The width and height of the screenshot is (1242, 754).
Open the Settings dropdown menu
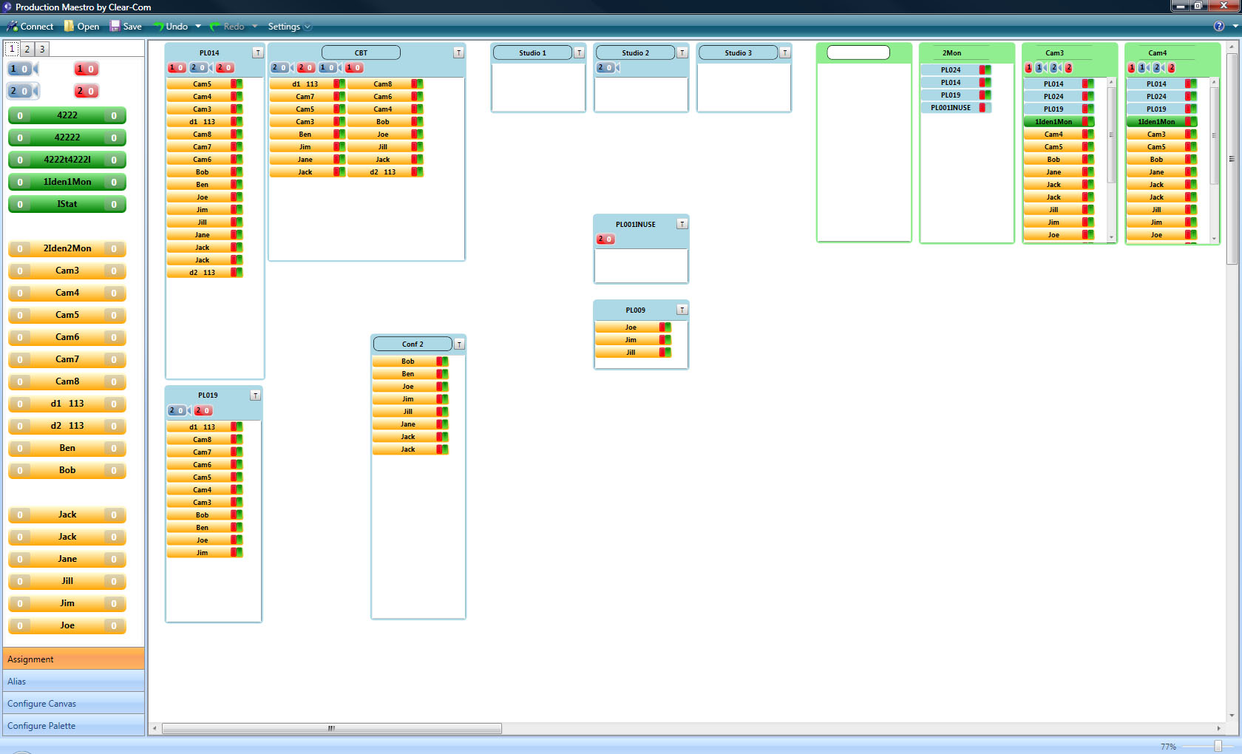click(x=289, y=27)
